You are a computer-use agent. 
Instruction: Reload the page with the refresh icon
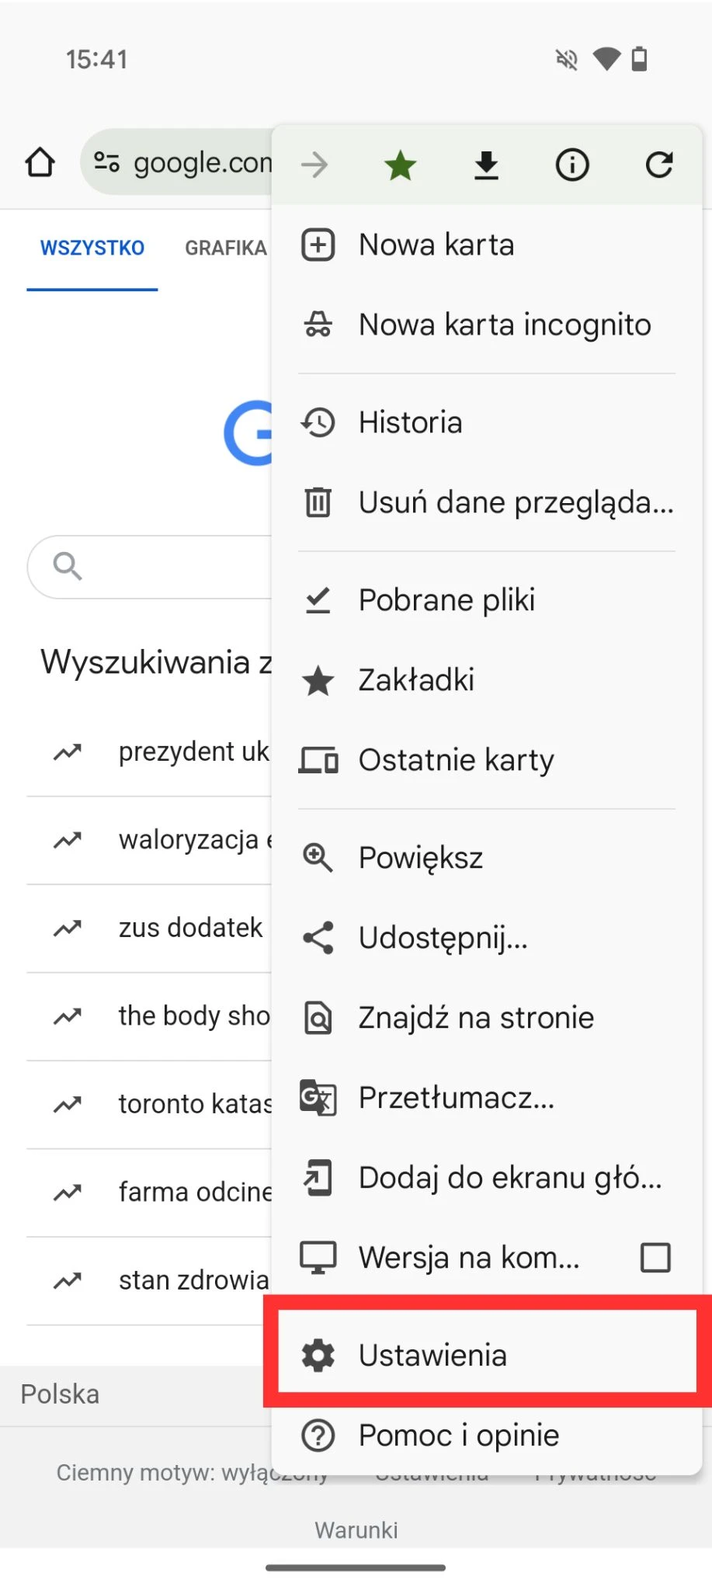pos(659,165)
